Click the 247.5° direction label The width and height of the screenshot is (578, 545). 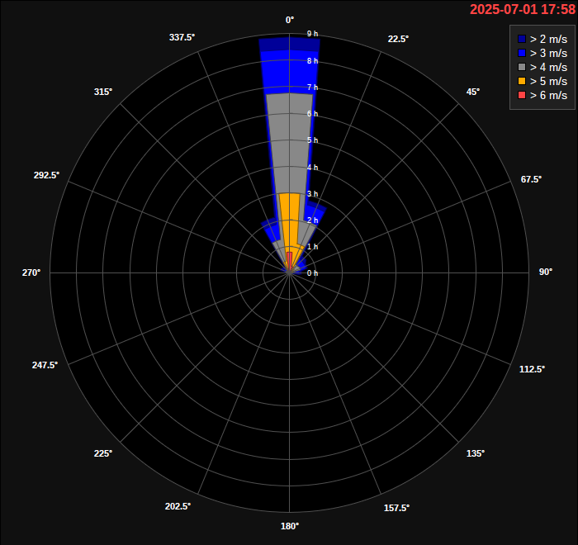click(45, 365)
